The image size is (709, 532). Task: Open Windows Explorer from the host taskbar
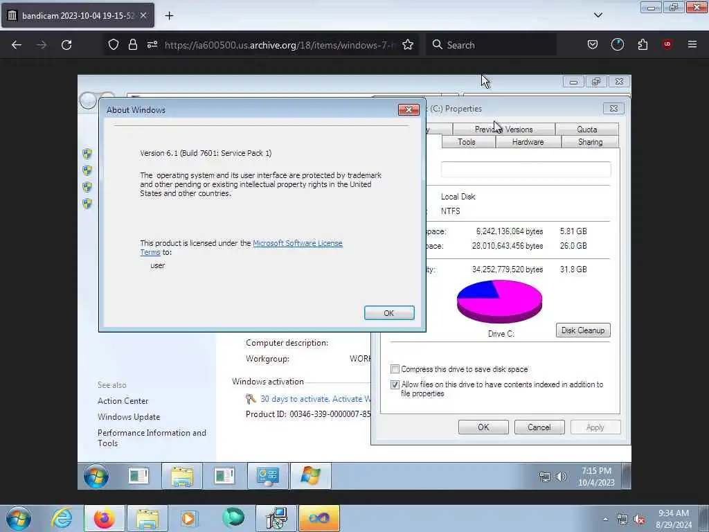coord(147,518)
